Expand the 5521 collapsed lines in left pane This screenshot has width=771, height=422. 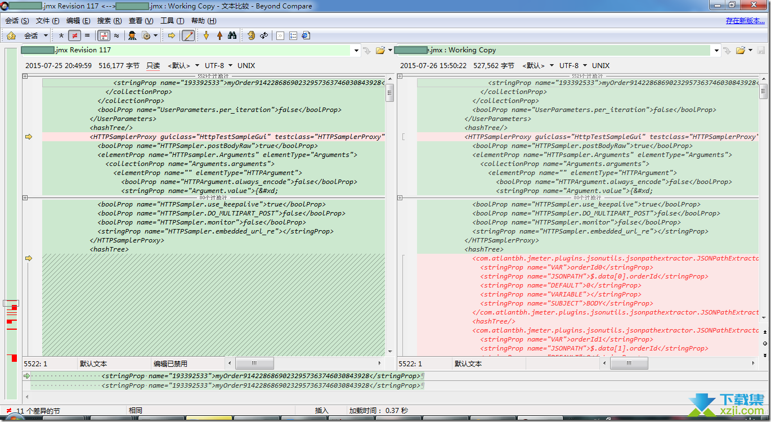tap(25, 76)
